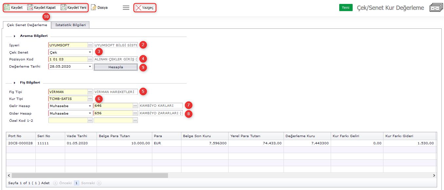This screenshot has height=190, width=444.
Task: Click the Kur Tipi lookup ellipsis button
Action: point(90,99)
